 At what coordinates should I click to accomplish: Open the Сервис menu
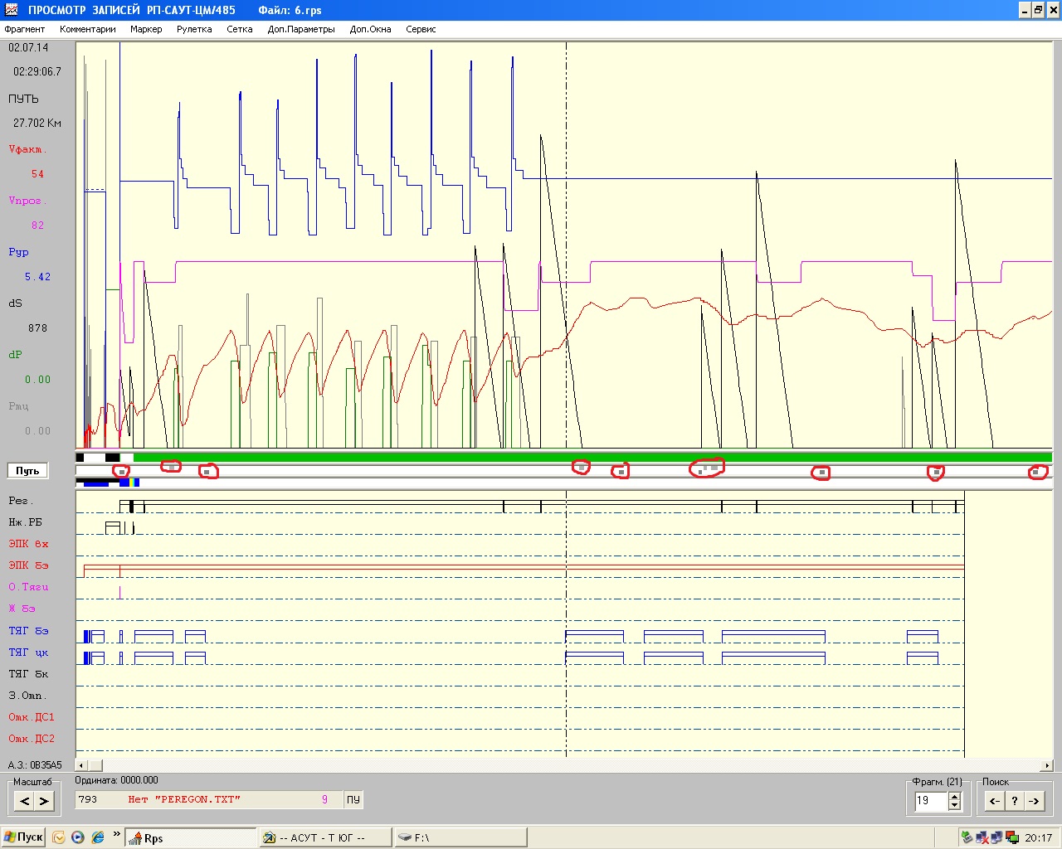[x=421, y=29]
